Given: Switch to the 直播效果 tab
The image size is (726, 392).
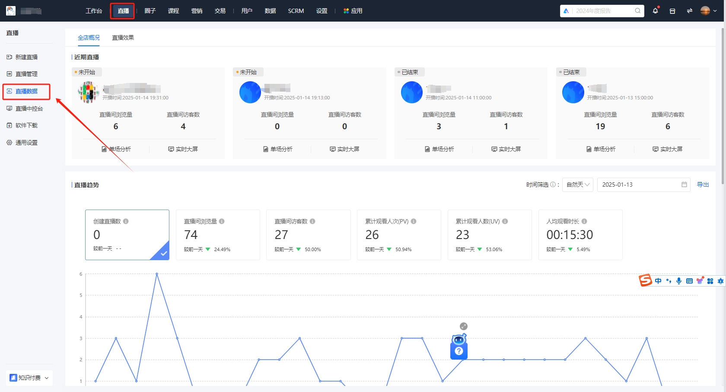Looking at the screenshot, I should 123,38.
